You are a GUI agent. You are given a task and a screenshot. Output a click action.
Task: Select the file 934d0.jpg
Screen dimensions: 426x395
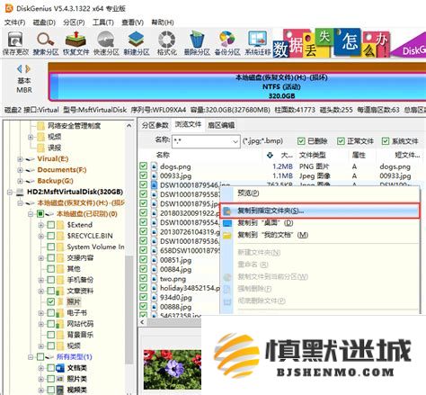pyautogui.click(x=176, y=297)
